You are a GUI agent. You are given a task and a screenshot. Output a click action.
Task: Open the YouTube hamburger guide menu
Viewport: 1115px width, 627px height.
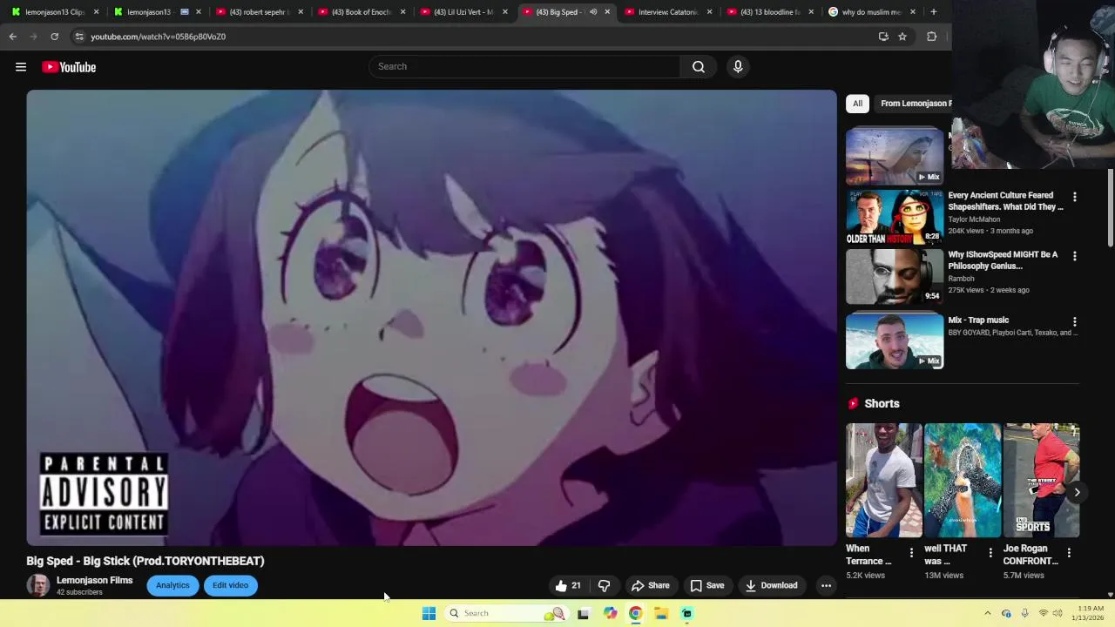point(21,67)
